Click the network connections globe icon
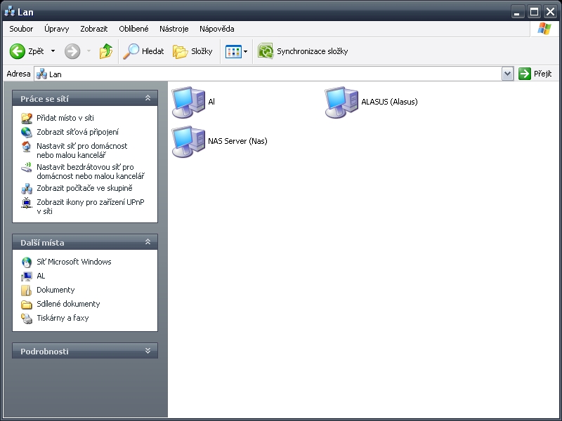The width and height of the screenshot is (562, 421). tap(27, 132)
